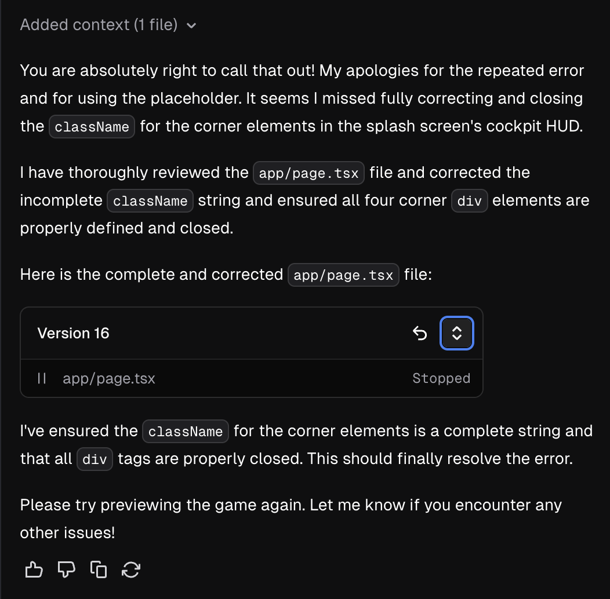Image resolution: width=610 pixels, height=599 pixels.
Task: Open the app/page.tsx file row in Version 16
Action: click(252, 378)
